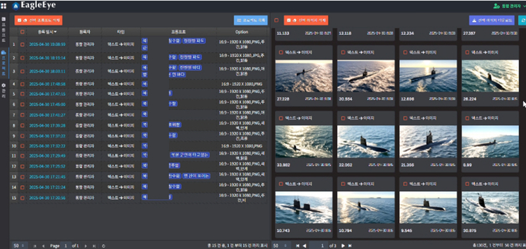Click the light blue keyword list button
Viewport: 526px width, 249px height.
point(251,20)
